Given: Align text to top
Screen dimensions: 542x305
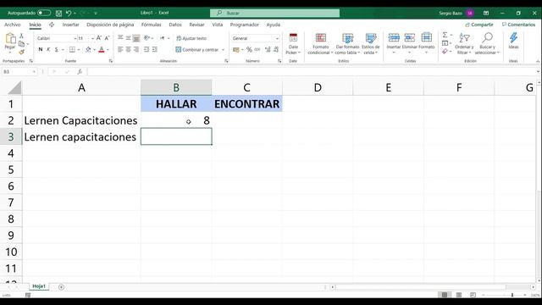Looking at the screenshot, I should [120, 37].
